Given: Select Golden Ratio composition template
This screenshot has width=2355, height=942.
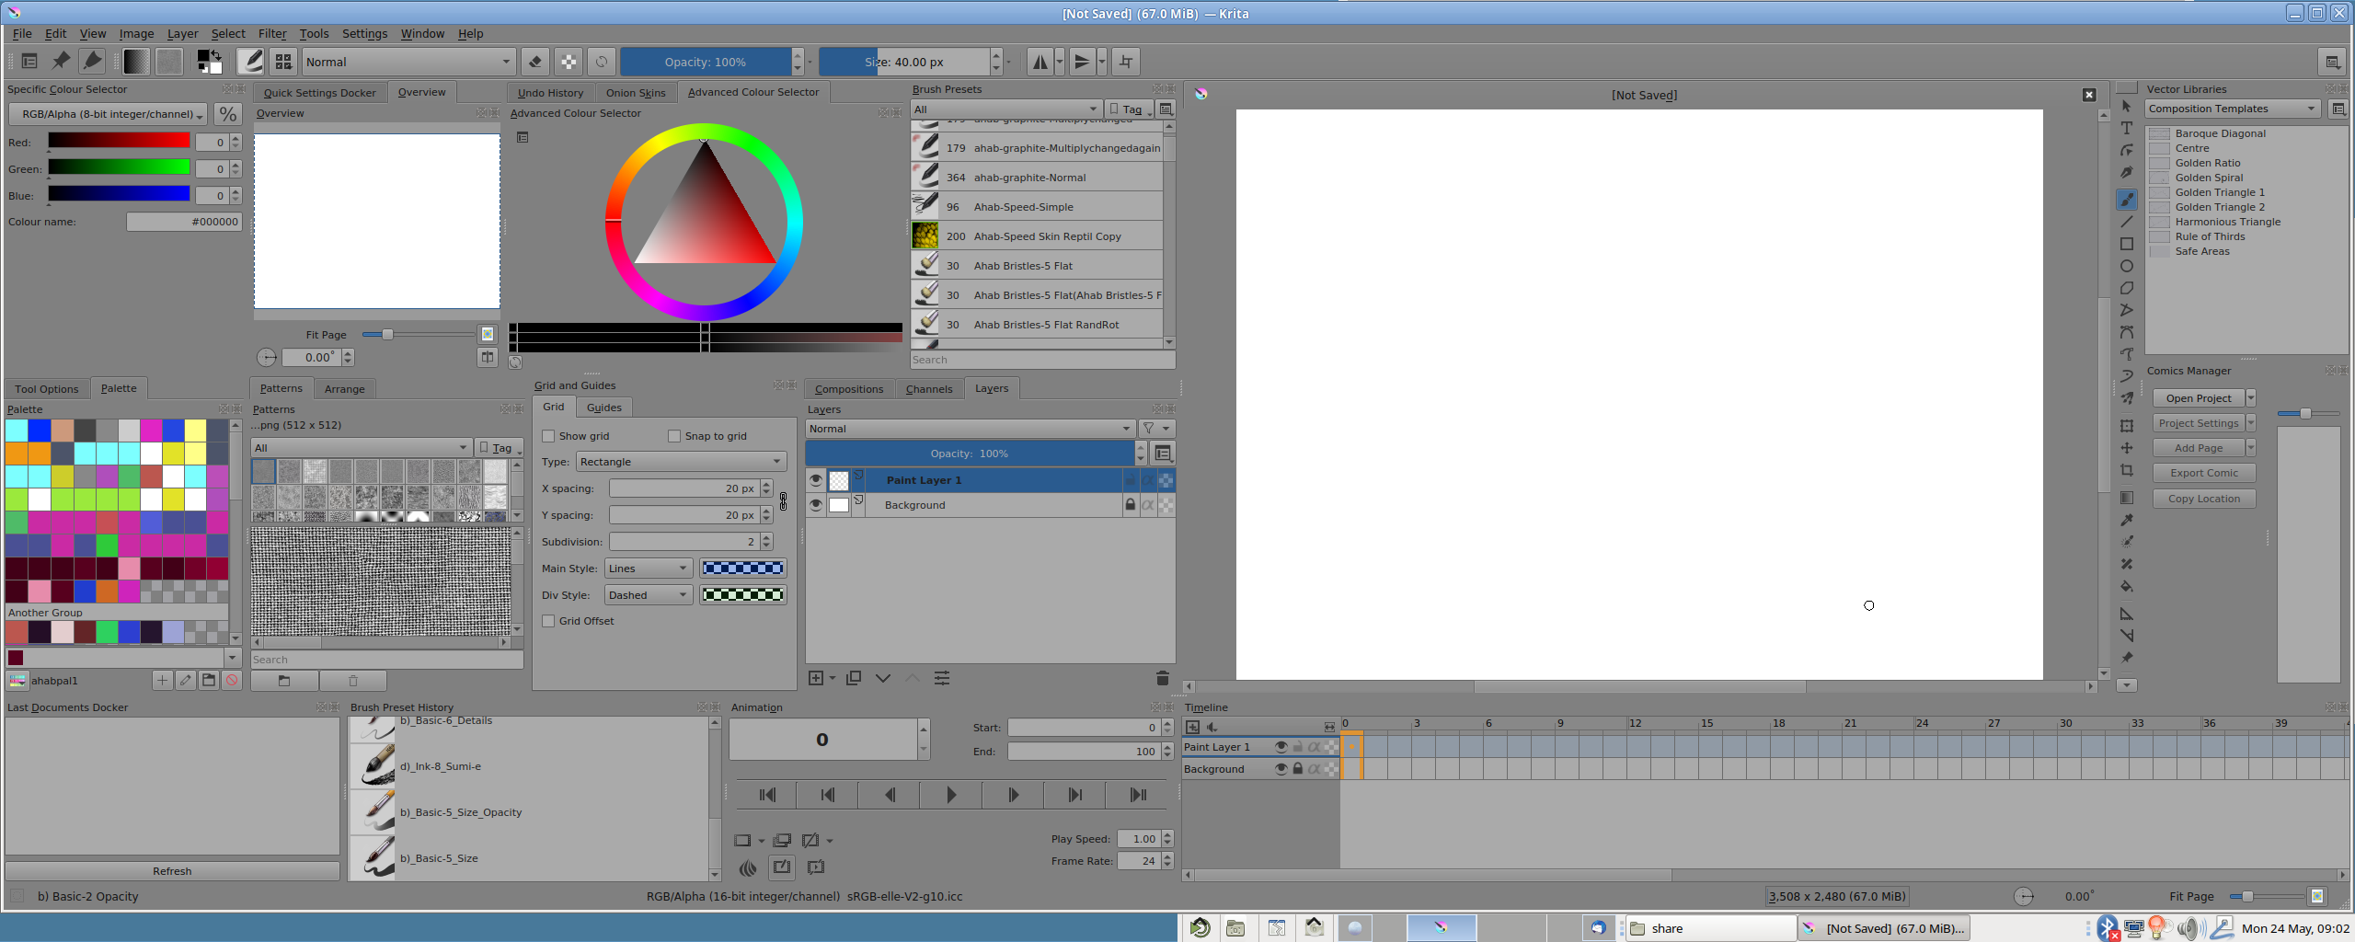Looking at the screenshot, I should (2207, 163).
